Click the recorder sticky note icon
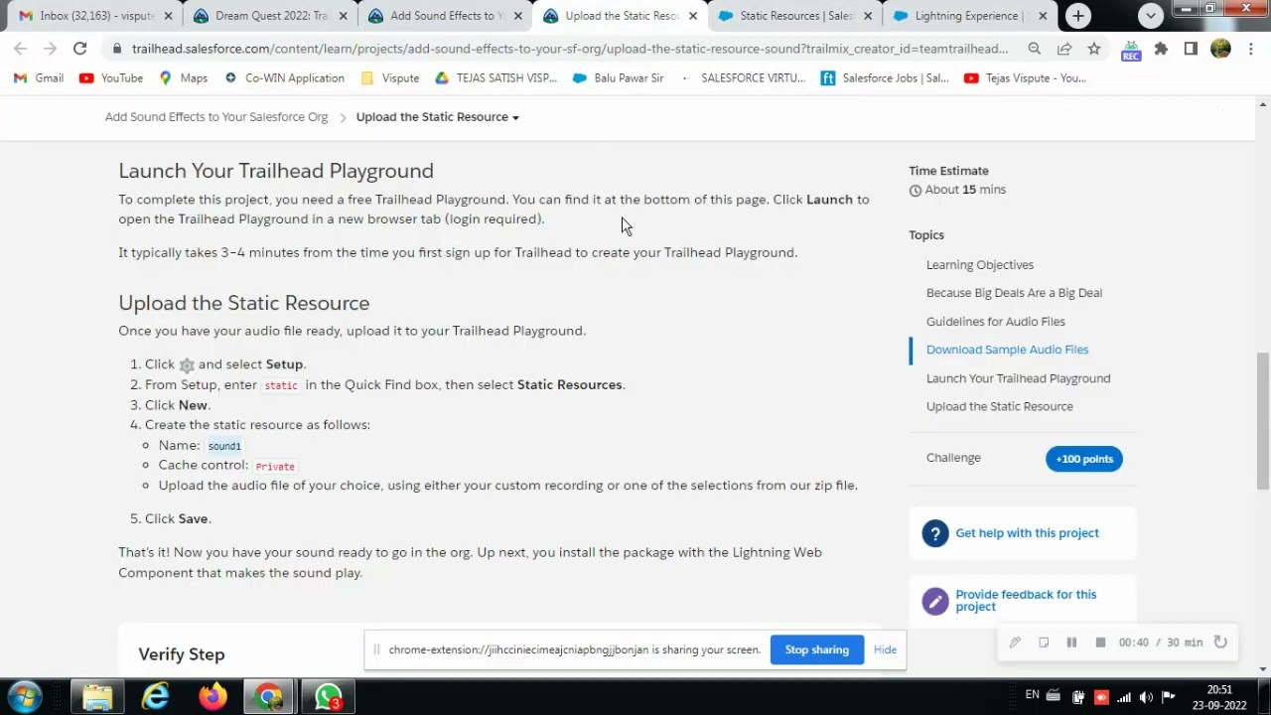The image size is (1271, 715). (1044, 643)
